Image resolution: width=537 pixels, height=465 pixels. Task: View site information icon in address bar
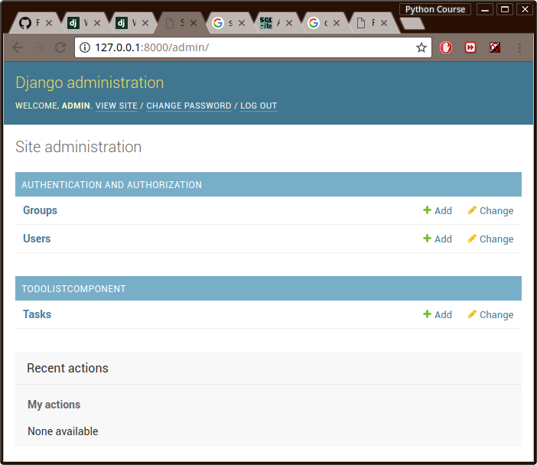click(x=85, y=47)
